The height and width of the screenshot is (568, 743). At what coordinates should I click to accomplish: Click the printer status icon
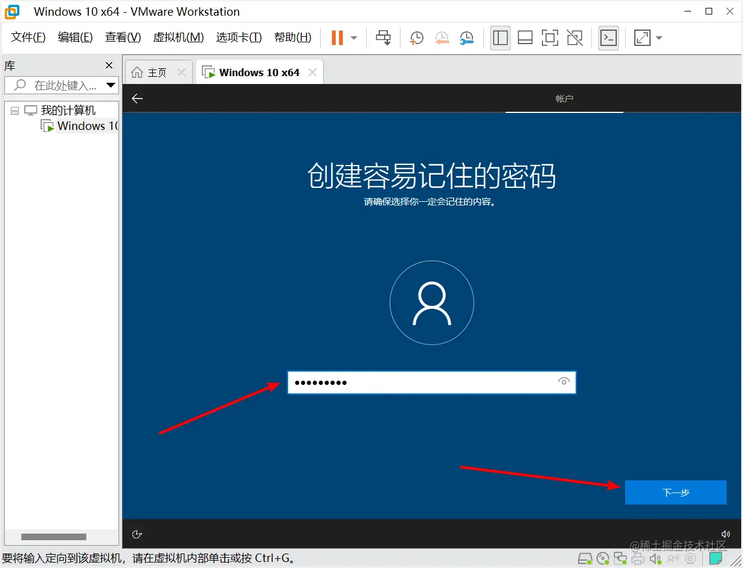[x=638, y=558]
